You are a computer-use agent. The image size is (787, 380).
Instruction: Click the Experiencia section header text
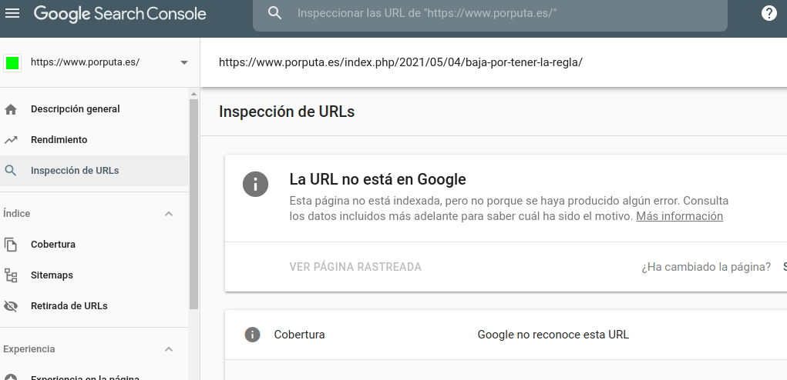pos(29,349)
